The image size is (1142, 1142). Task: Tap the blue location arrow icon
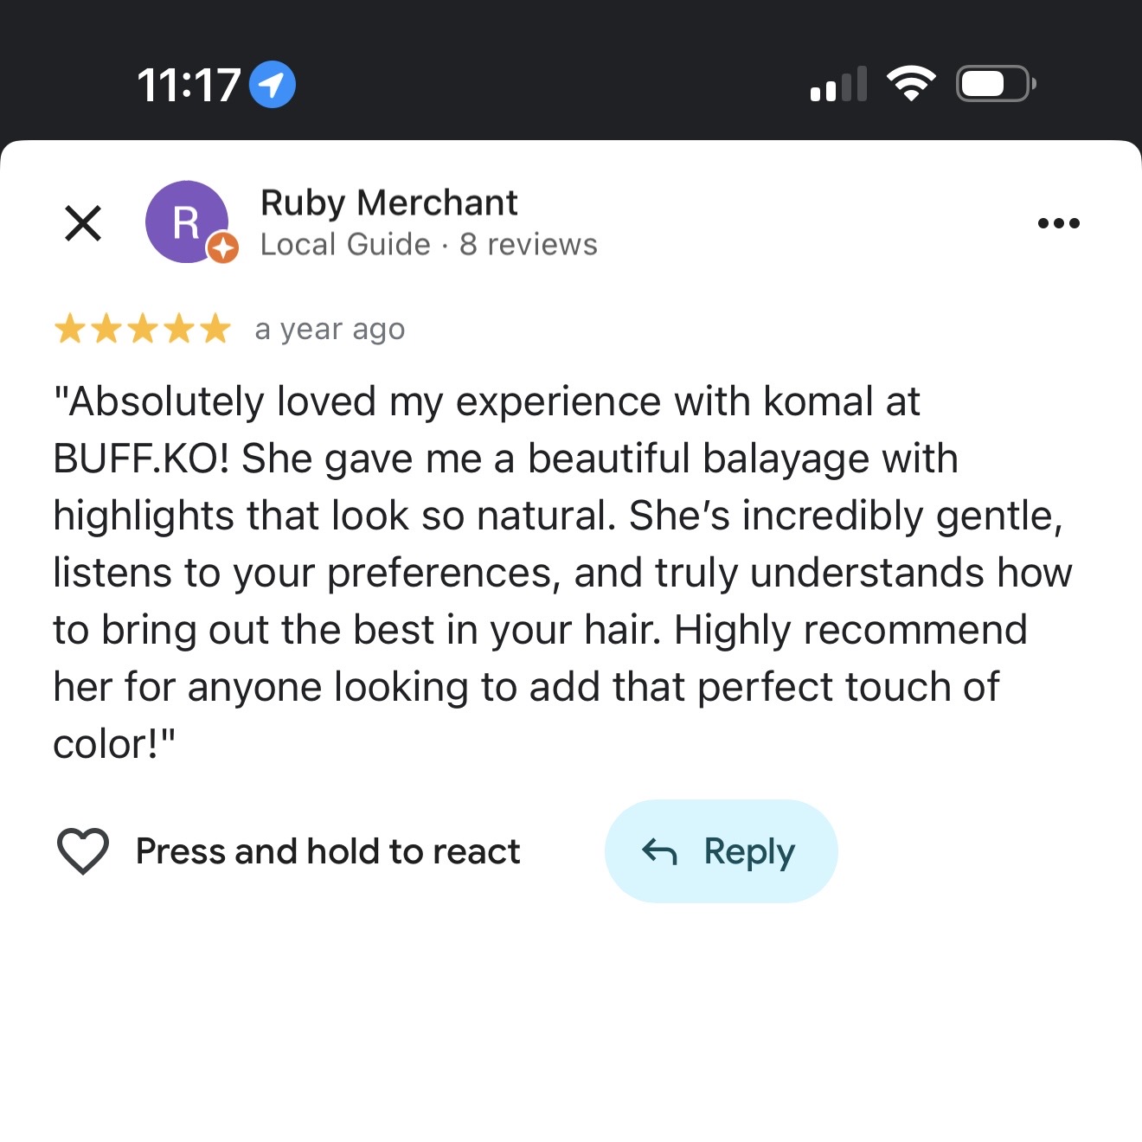pyautogui.click(x=272, y=85)
